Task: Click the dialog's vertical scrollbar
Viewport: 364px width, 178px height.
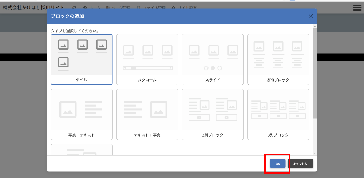Action: pos(315,74)
